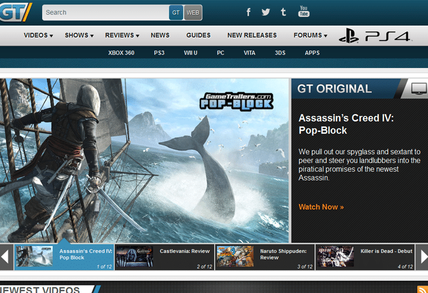The height and width of the screenshot is (293, 428).
Task: Click the TV monitor icon beside GT Original
Action: coord(419,89)
